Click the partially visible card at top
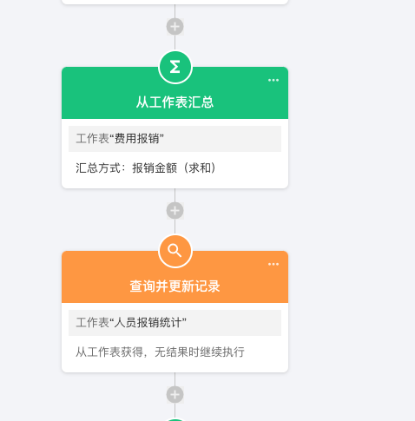This screenshot has height=421, width=415. [175, 2]
